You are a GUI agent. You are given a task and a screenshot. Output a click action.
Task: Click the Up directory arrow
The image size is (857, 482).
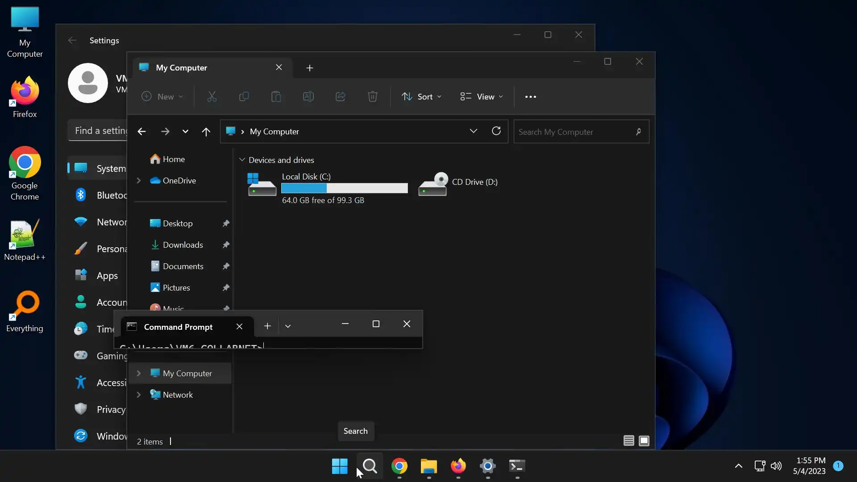pos(206,132)
